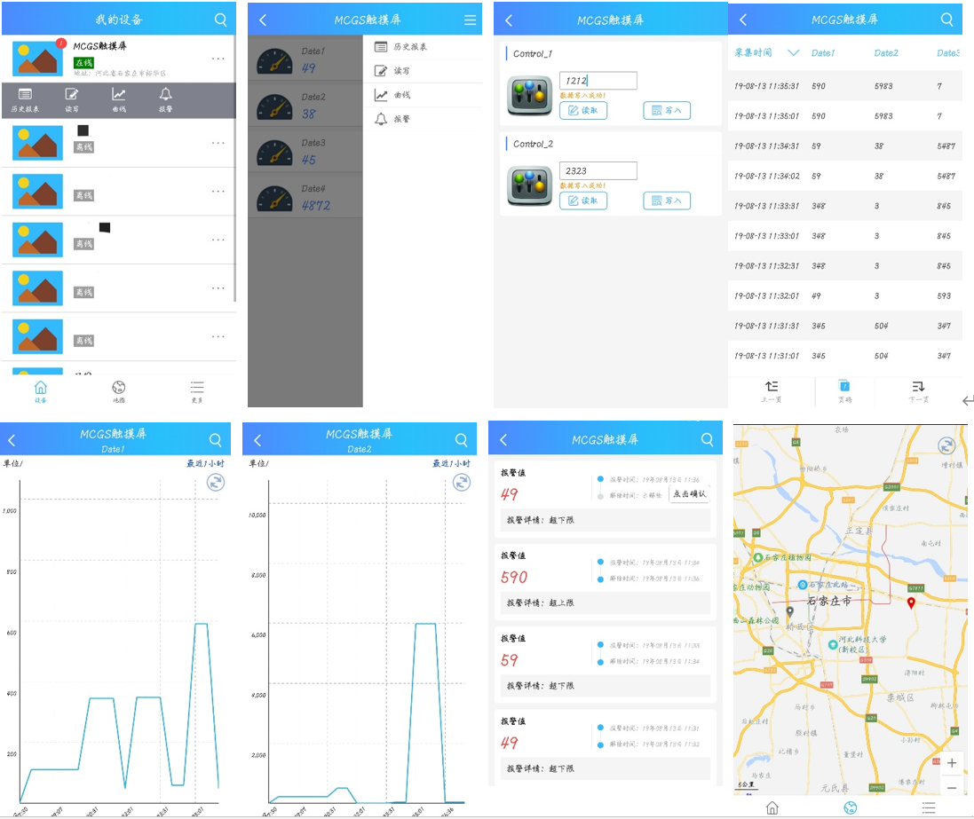Screen dimensions: 974x819
Task: Select 报警 entry in white side menu
Action: 423,119
